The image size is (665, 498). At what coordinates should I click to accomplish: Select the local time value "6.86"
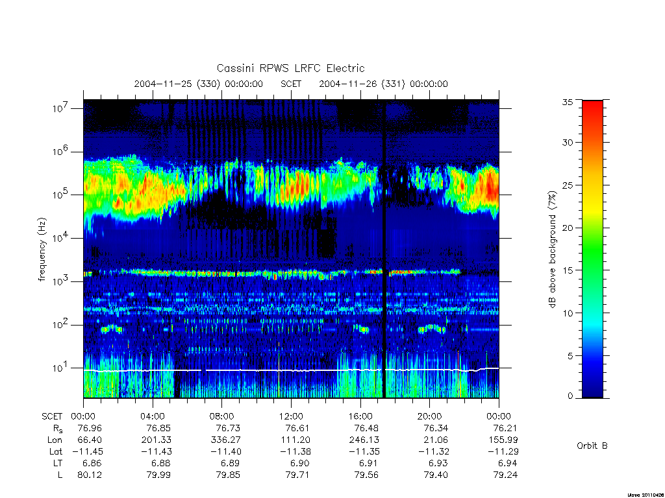point(92,463)
